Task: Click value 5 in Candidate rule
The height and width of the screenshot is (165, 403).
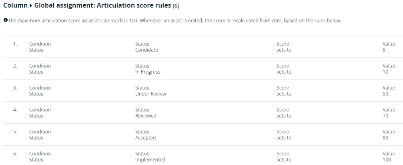Action: coord(384,50)
